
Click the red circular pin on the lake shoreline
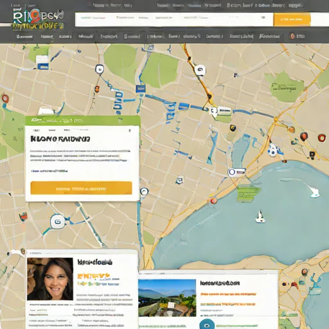click(x=213, y=200)
